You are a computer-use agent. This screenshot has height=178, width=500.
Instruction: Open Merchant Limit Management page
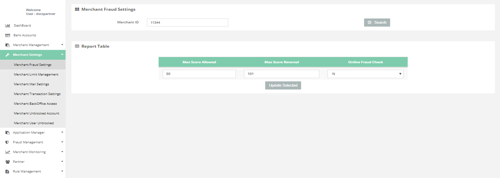(x=36, y=74)
